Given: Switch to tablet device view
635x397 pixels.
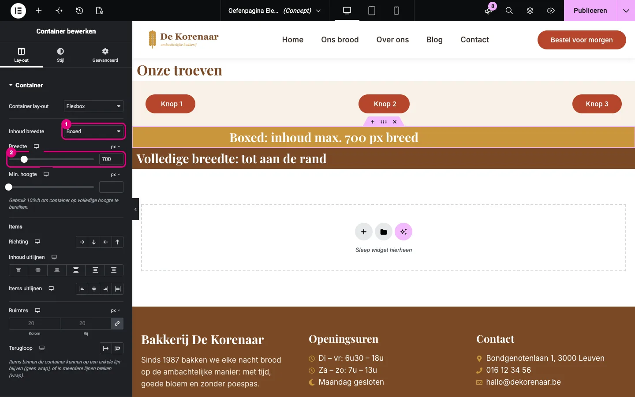Looking at the screenshot, I should click(x=372, y=11).
